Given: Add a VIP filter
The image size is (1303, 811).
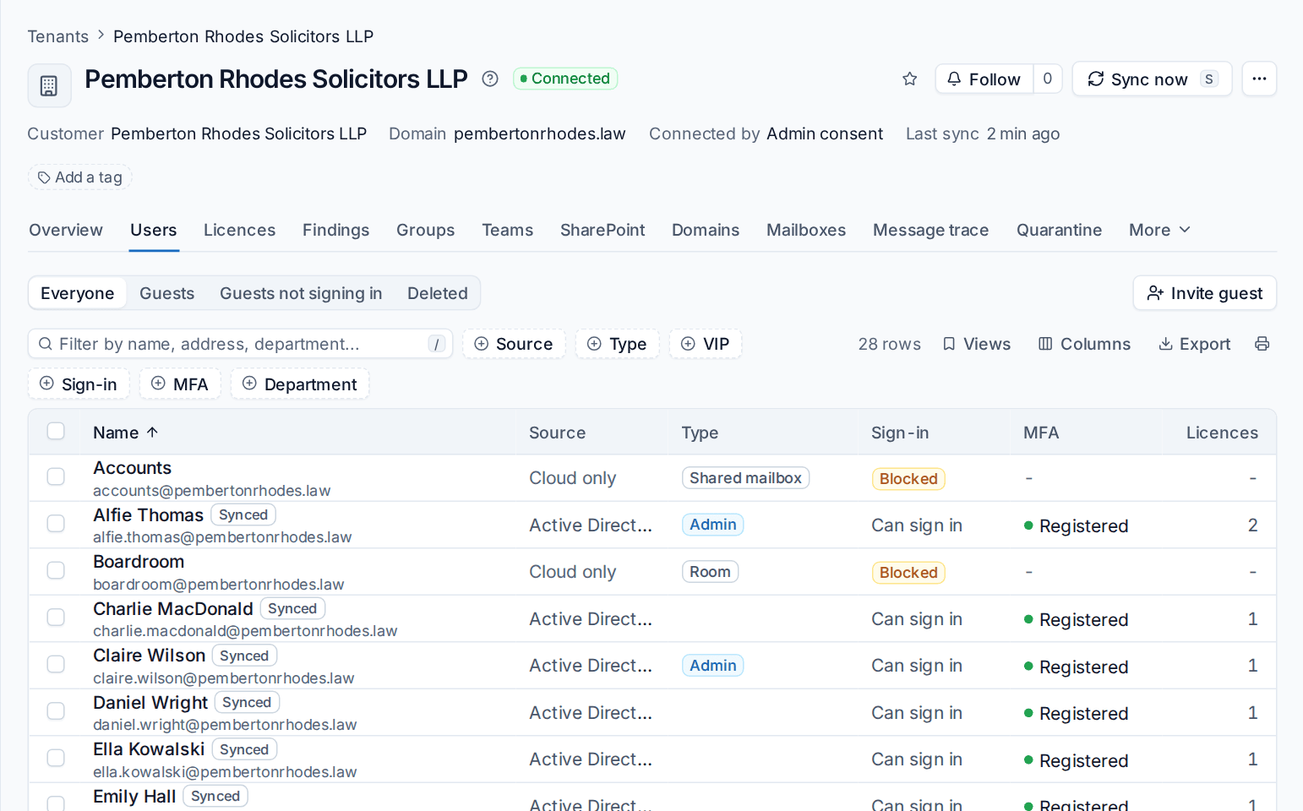Looking at the screenshot, I should coord(706,344).
